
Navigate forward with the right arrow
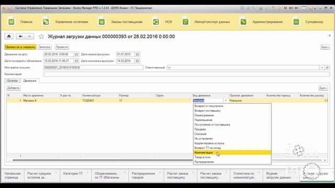(x=29, y=36)
